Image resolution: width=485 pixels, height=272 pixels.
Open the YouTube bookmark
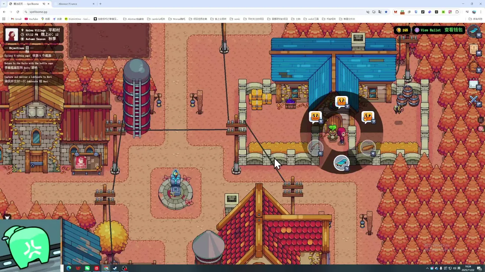tap(31, 19)
